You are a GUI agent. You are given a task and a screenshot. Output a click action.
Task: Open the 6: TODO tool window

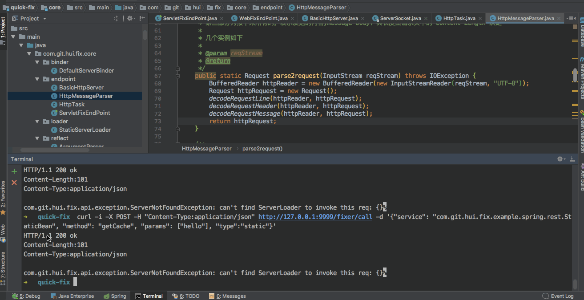[186, 296]
